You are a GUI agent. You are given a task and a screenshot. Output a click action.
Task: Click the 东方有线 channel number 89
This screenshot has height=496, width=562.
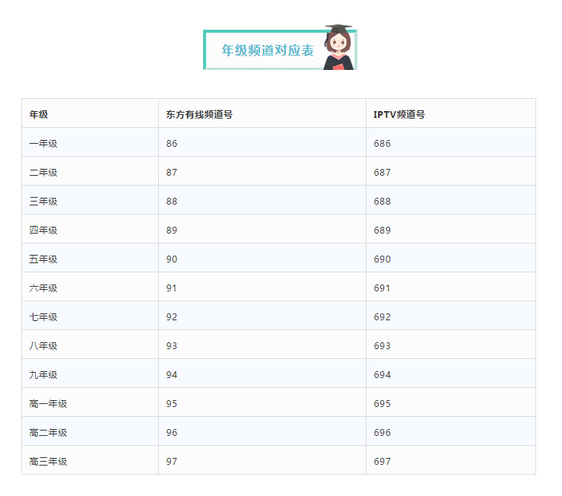(172, 230)
